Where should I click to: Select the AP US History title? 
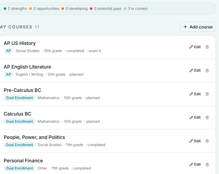click(x=20, y=43)
